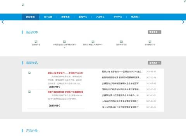Image resolution: width=186 pixels, height=139 pixels.
Task: Click the 新品发布 section heading
Action: [32, 32]
